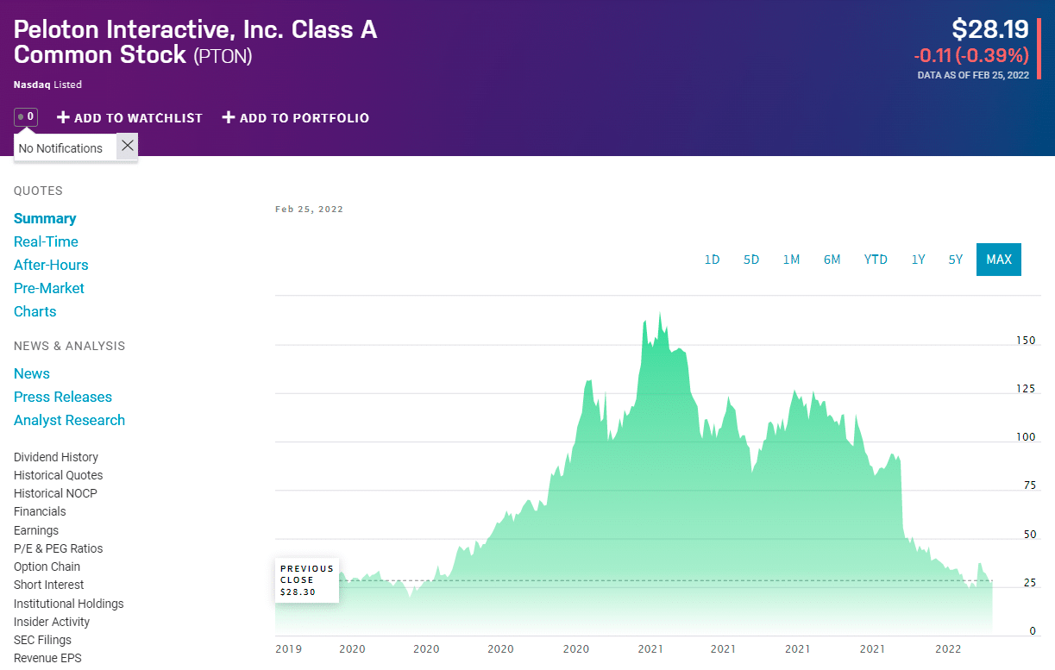Click the notifications bell counter icon
Screen dimensions: 1055x670
click(x=26, y=116)
